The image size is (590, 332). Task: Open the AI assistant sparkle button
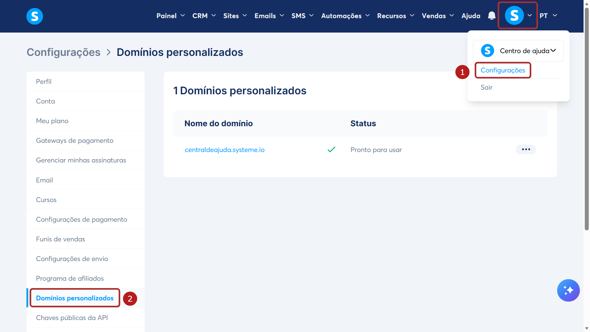pyautogui.click(x=568, y=290)
